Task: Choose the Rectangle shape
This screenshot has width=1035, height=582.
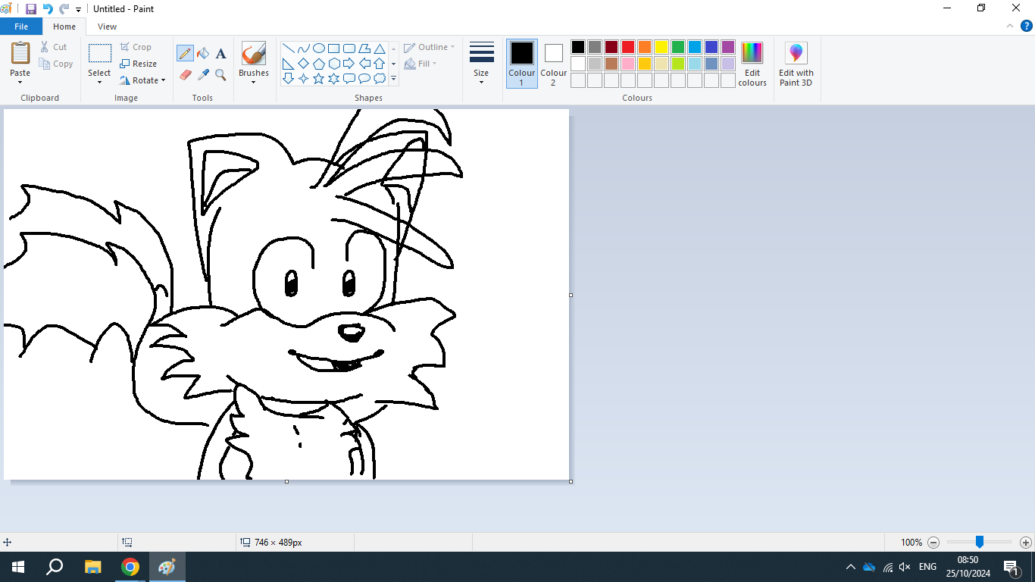Action: [x=334, y=48]
